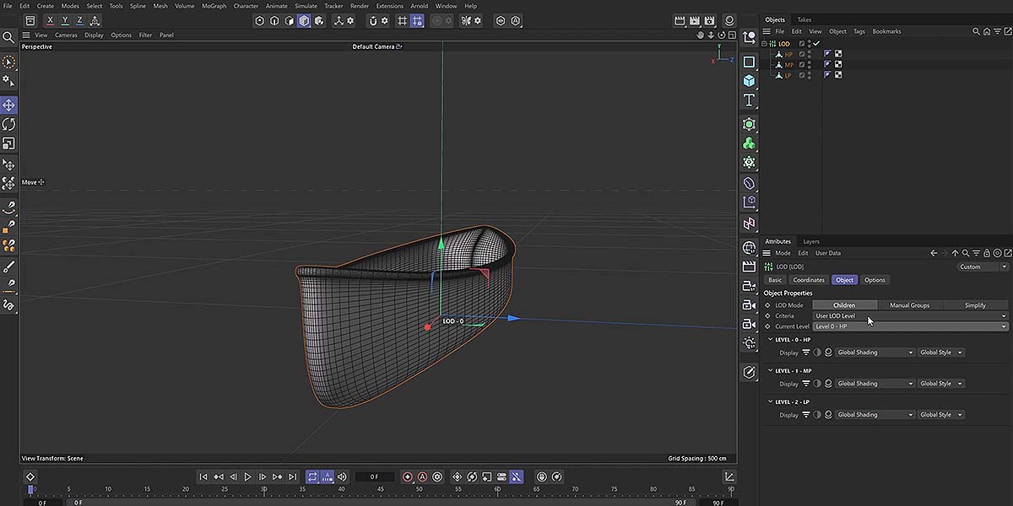Select the Live Selection tool
The width and height of the screenshot is (1013, 506).
[x=8, y=62]
